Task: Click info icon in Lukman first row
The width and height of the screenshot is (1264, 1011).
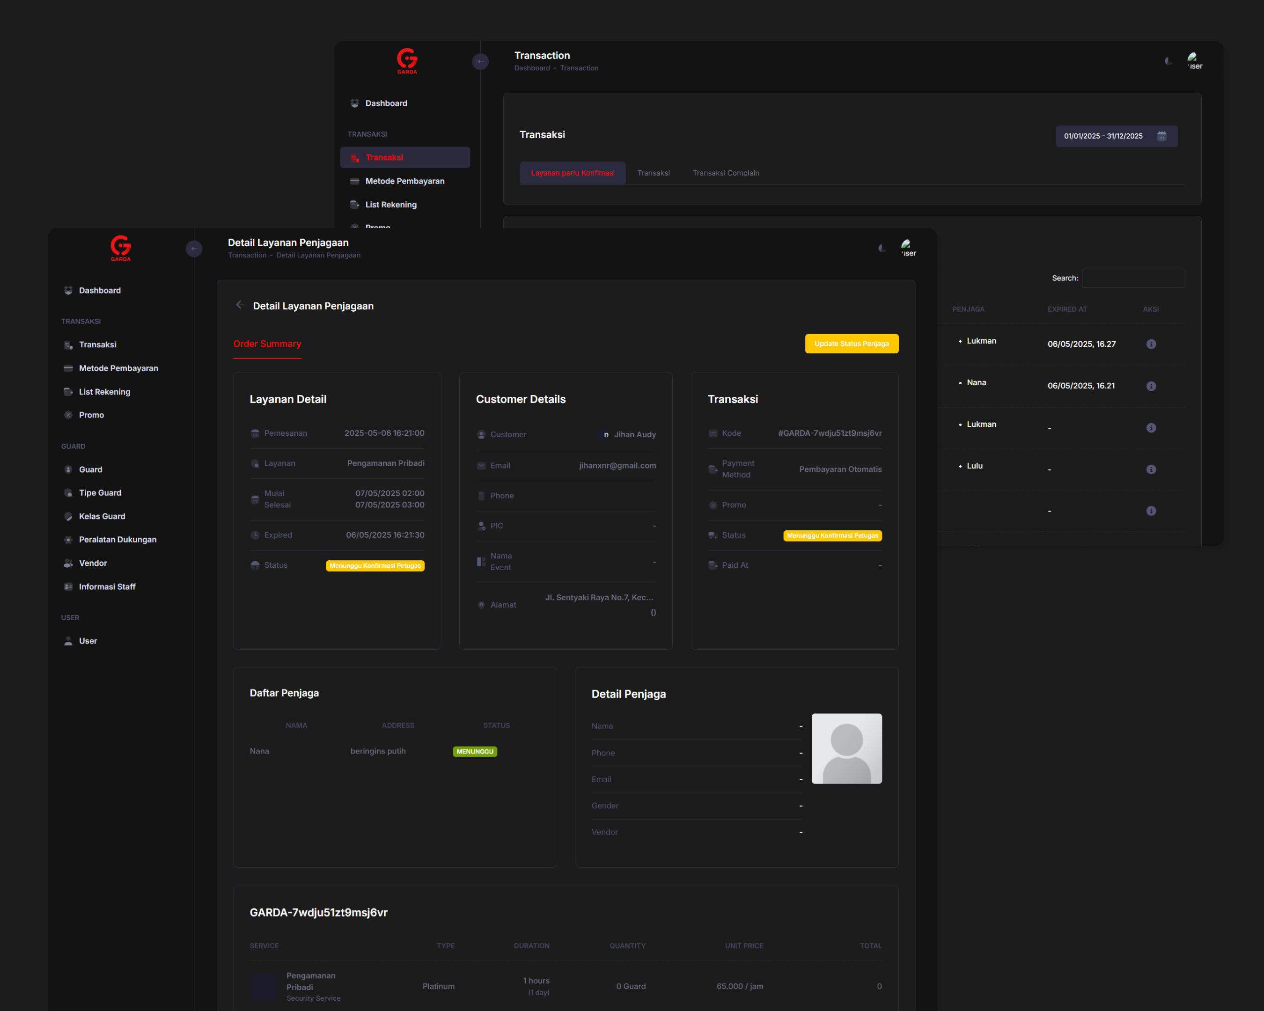Action: (x=1151, y=344)
